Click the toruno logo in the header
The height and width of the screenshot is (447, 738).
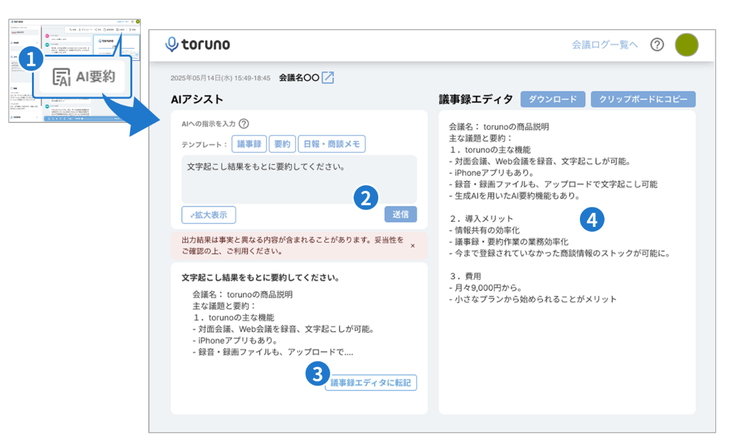pos(197,44)
